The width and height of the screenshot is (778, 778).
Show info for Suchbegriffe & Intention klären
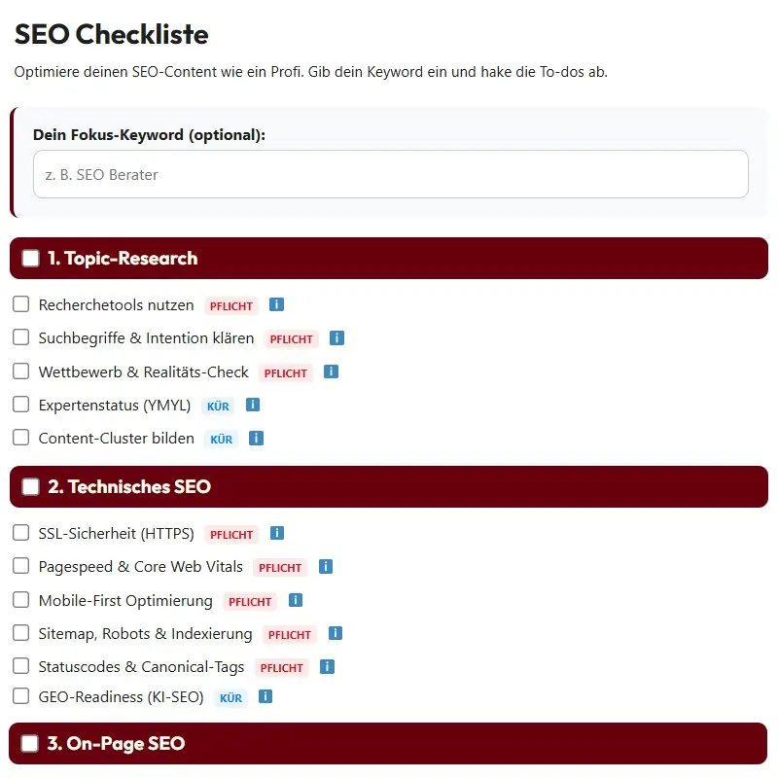336,338
